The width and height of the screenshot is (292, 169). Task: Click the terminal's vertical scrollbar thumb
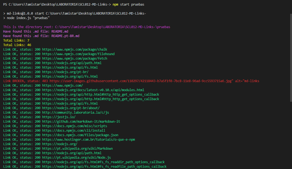(291, 58)
